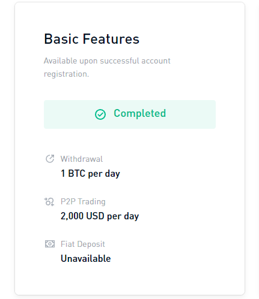Click the green checkmark circle icon
The image size is (259, 299).
[100, 114]
